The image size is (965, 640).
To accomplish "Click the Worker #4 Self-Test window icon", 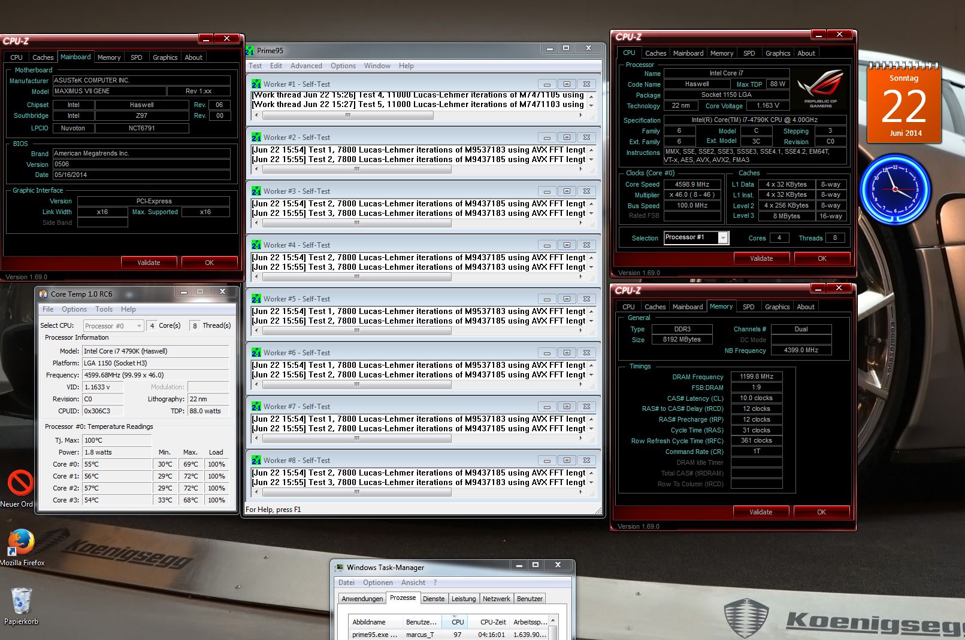I will click(256, 245).
